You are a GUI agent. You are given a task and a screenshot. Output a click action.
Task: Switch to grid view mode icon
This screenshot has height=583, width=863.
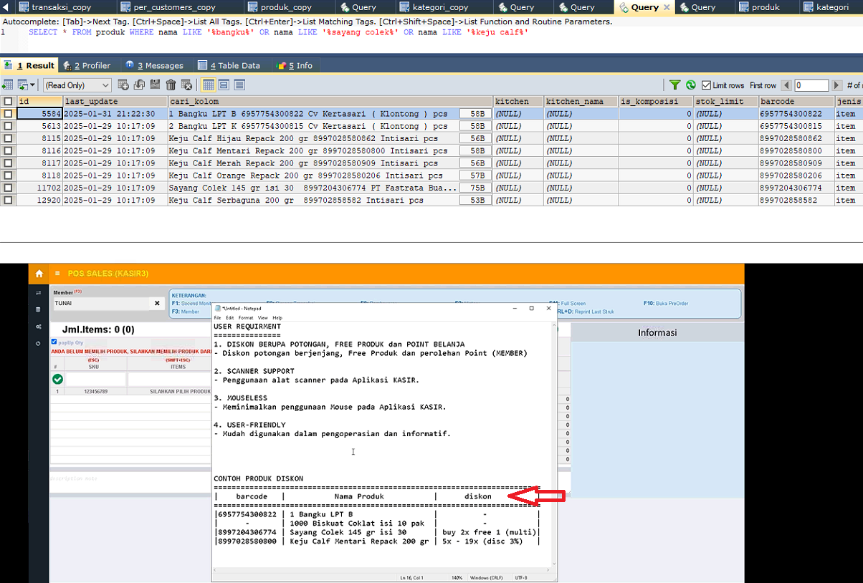208,85
